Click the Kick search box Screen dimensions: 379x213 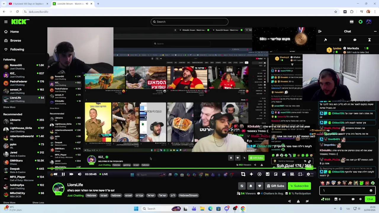pos(189,22)
